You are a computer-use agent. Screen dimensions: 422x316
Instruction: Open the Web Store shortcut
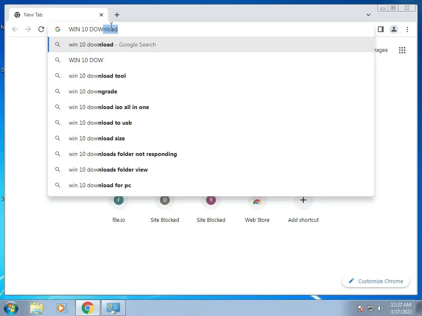pyautogui.click(x=257, y=209)
